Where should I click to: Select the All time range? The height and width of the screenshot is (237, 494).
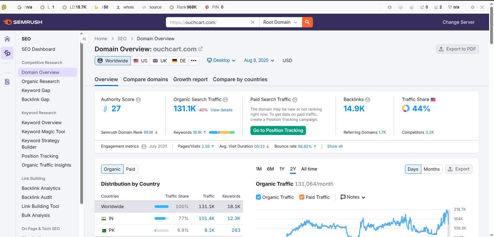(x=309, y=169)
